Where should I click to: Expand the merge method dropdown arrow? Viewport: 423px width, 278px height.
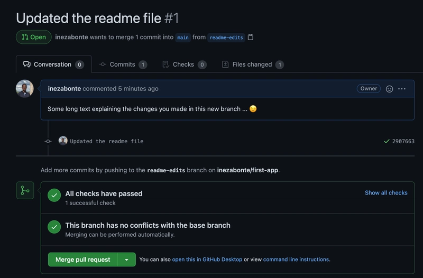pyautogui.click(x=126, y=260)
